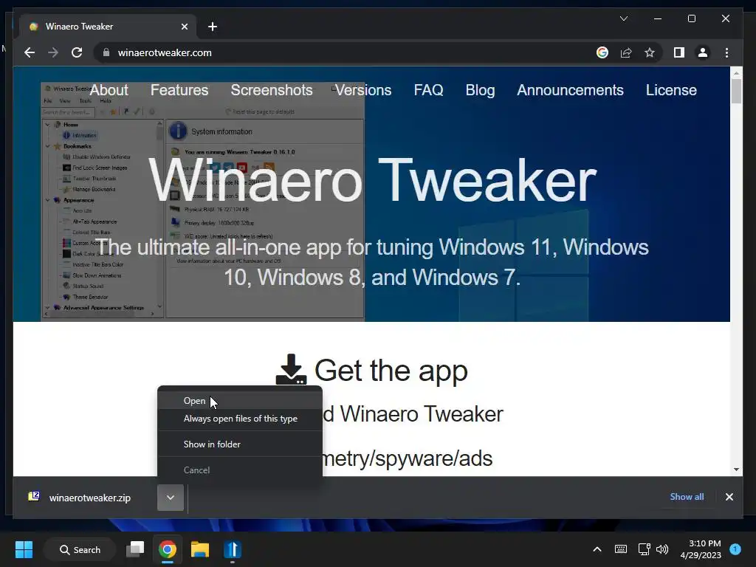
Task: Open the clock showing 3:10 PM
Action: tap(701, 549)
